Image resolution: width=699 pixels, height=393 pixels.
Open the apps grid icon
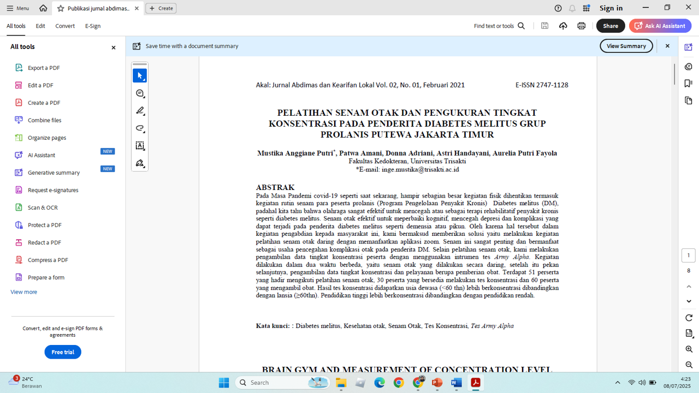click(587, 8)
